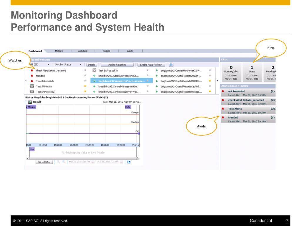Open the RunningJobs KPI tile
This screenshot has width=301, height=226.
click(231, 73)
